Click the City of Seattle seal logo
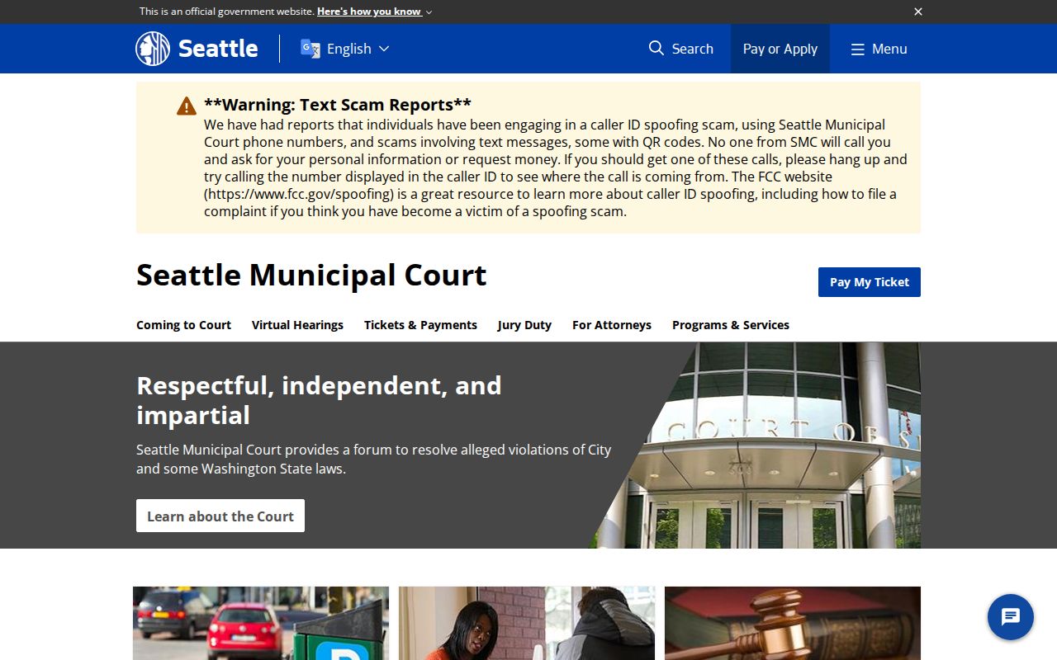 [153, 49]
